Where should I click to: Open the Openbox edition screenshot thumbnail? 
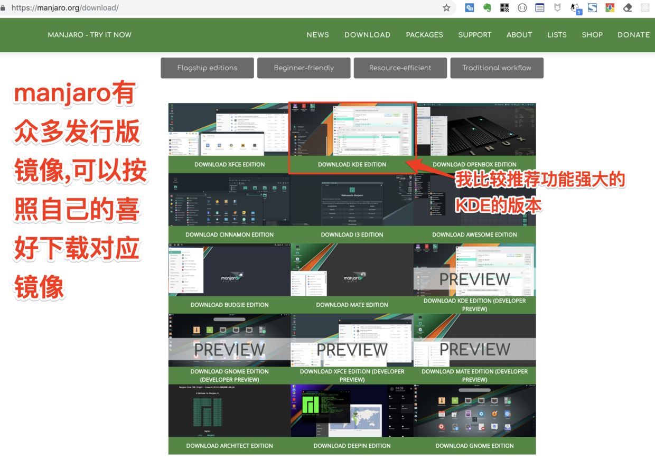474,129
